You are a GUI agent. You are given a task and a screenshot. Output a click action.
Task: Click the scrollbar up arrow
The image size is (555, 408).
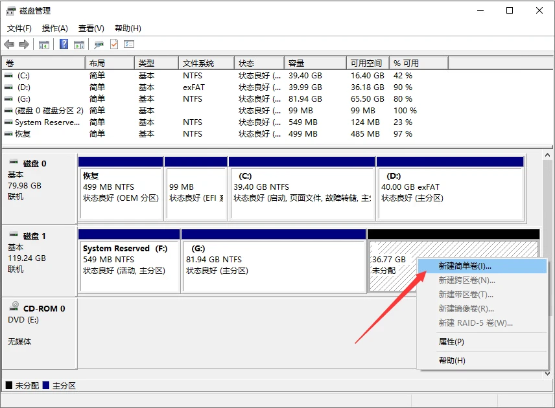click(547, 154)
